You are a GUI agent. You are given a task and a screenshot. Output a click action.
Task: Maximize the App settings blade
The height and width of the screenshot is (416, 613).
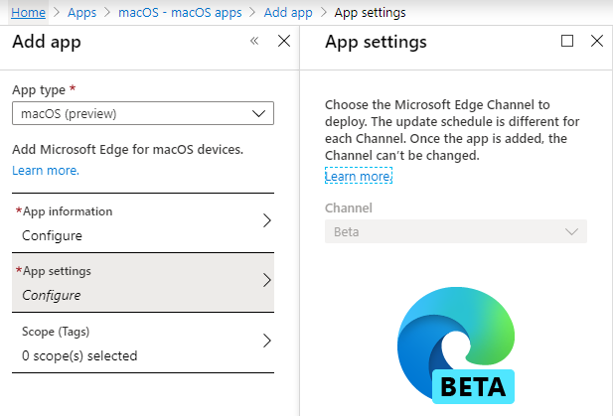pos(567,41)
